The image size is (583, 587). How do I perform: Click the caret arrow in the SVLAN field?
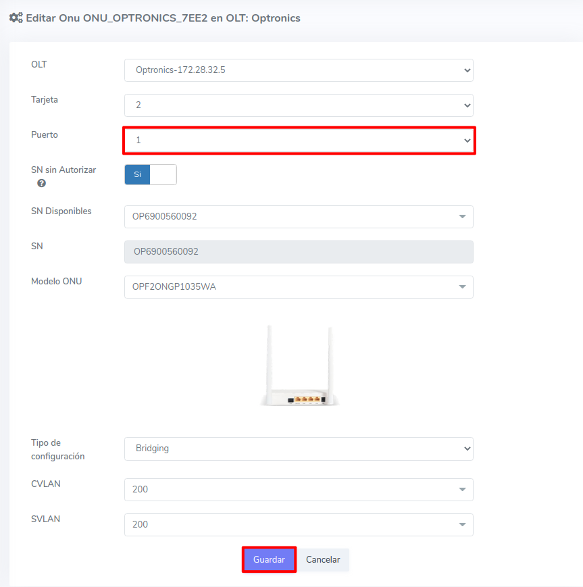click(x=462, y=525)
